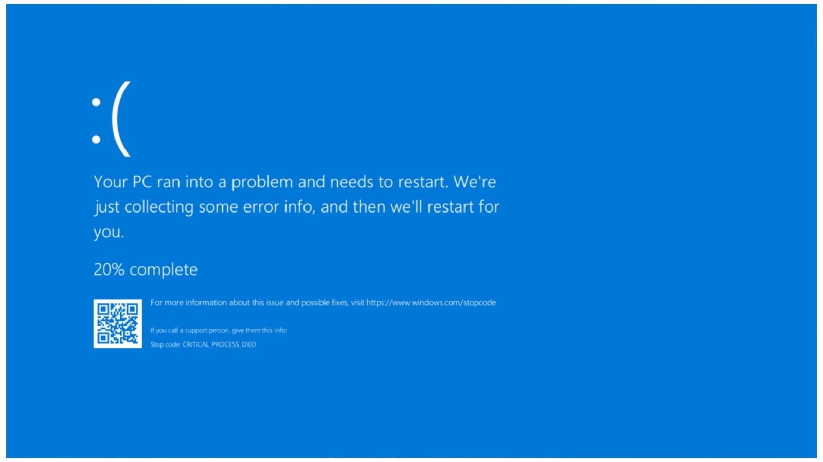The height and width of the screenshot is (462, 823).
Task: Click the word "you." ending the message
Action: coord(109,232)
